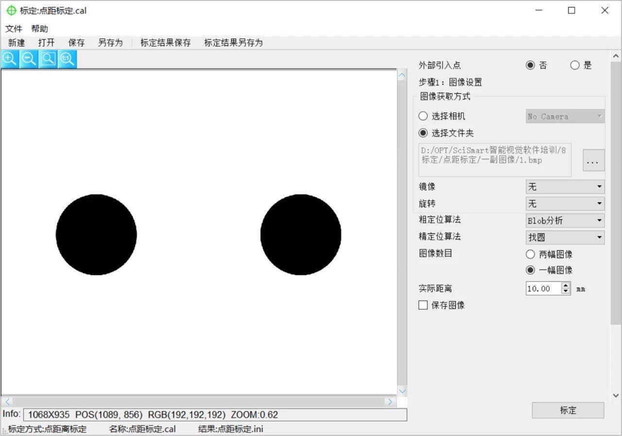Screen dimensions: 622x436
Task: Click the zoom in magnifier icon
Action: coord(10,59)
